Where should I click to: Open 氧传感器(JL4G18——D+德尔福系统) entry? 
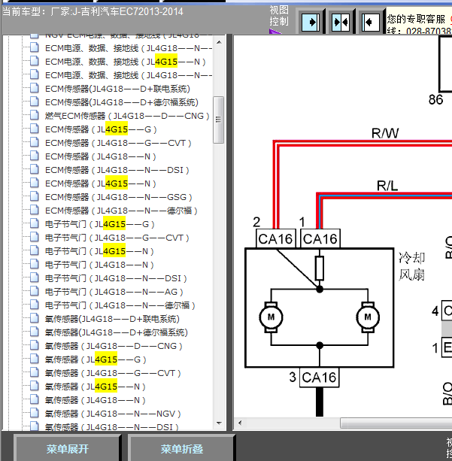pyautogui.click(x=116, y=332)
